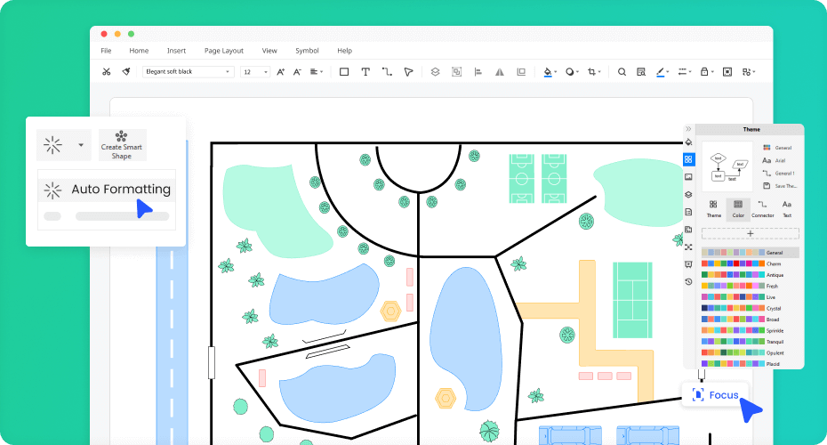
Task: Open the Fill color bucket dropdown
Action: [550, 72]
